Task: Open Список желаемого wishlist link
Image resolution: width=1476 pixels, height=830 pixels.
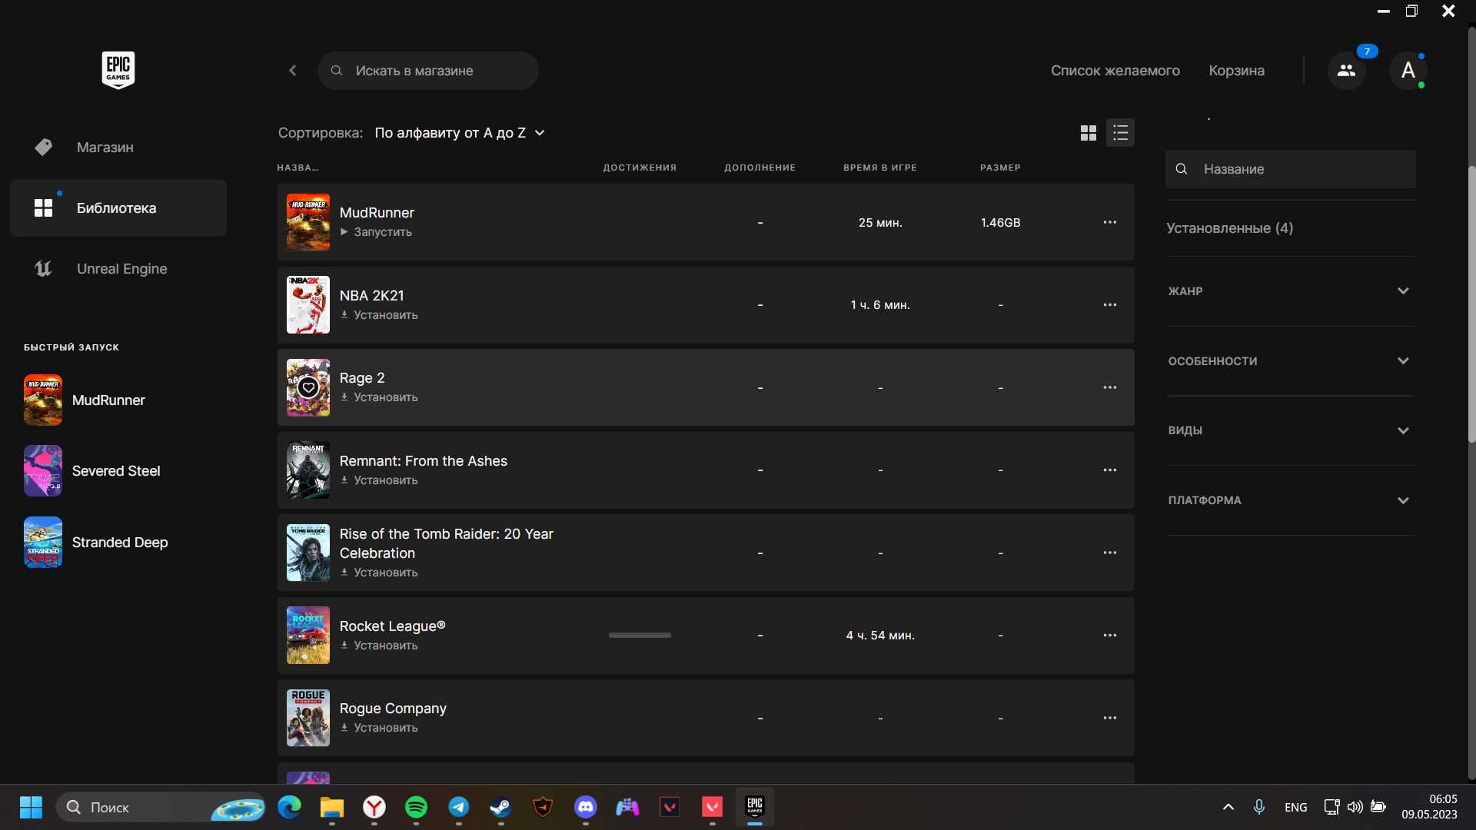Action: 1115,71
